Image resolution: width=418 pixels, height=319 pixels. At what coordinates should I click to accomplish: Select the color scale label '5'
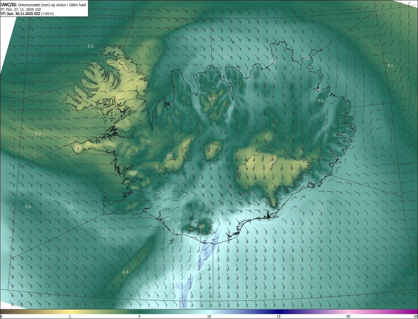[x=139, y=316]
